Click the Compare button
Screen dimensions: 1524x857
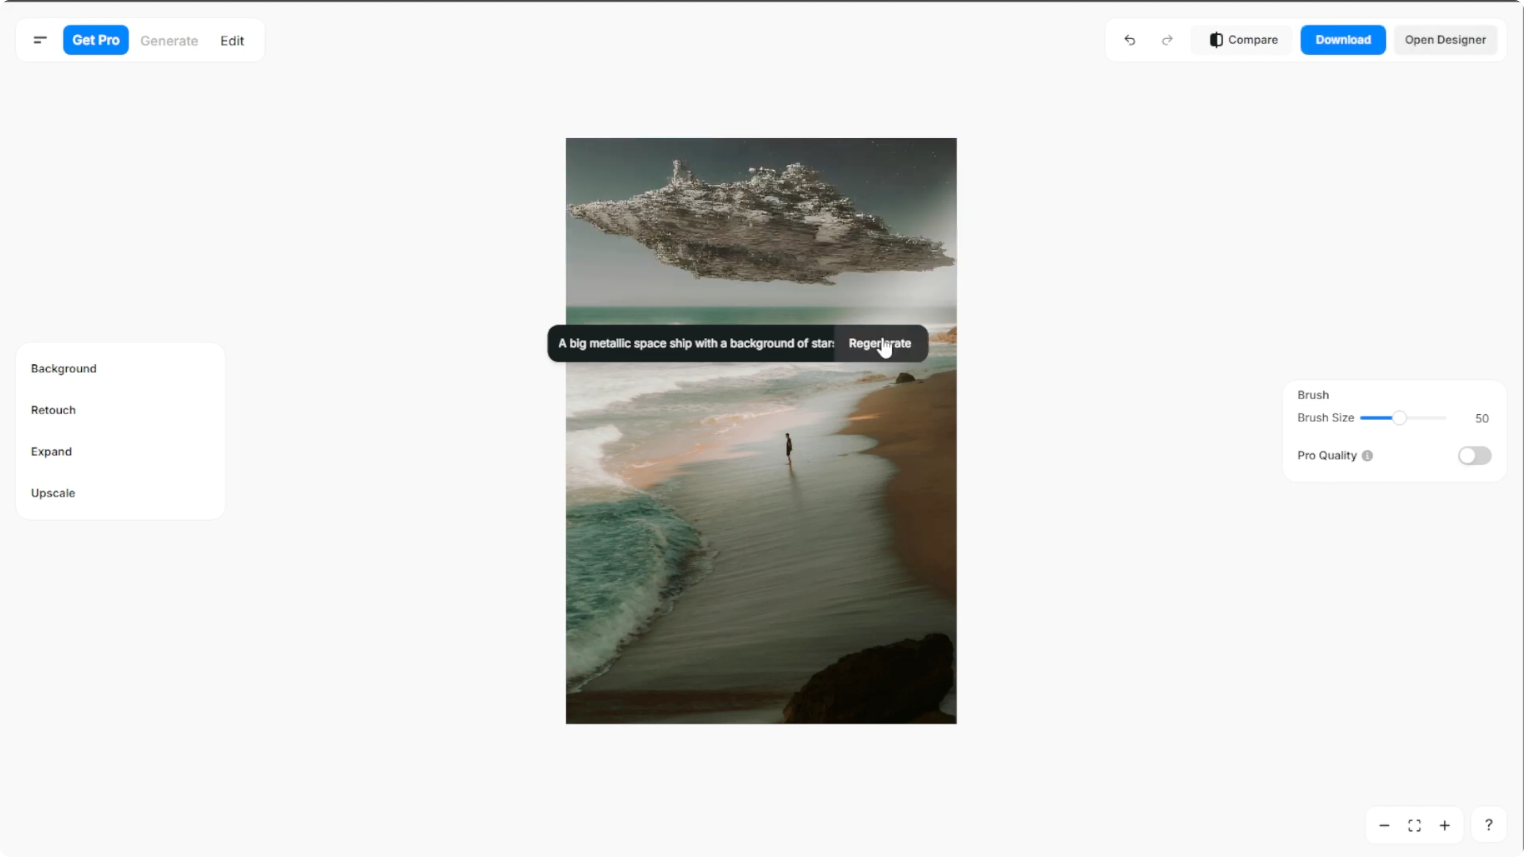click(x=1242, y=40)
